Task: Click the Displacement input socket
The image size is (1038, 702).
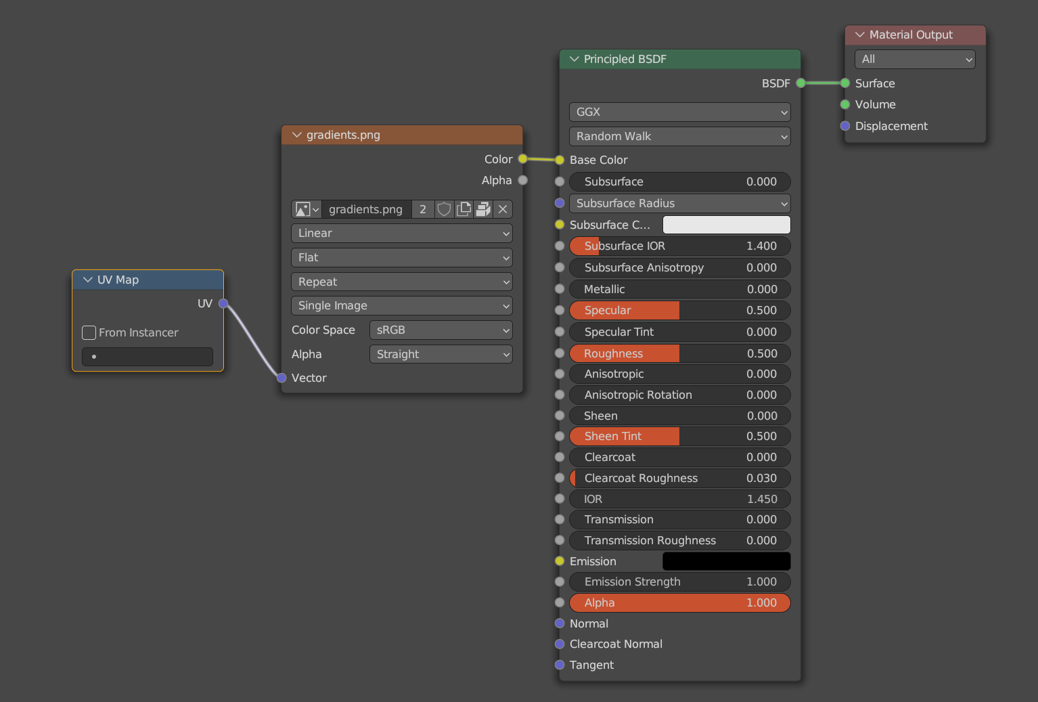Action: click(x=845, y=126)
